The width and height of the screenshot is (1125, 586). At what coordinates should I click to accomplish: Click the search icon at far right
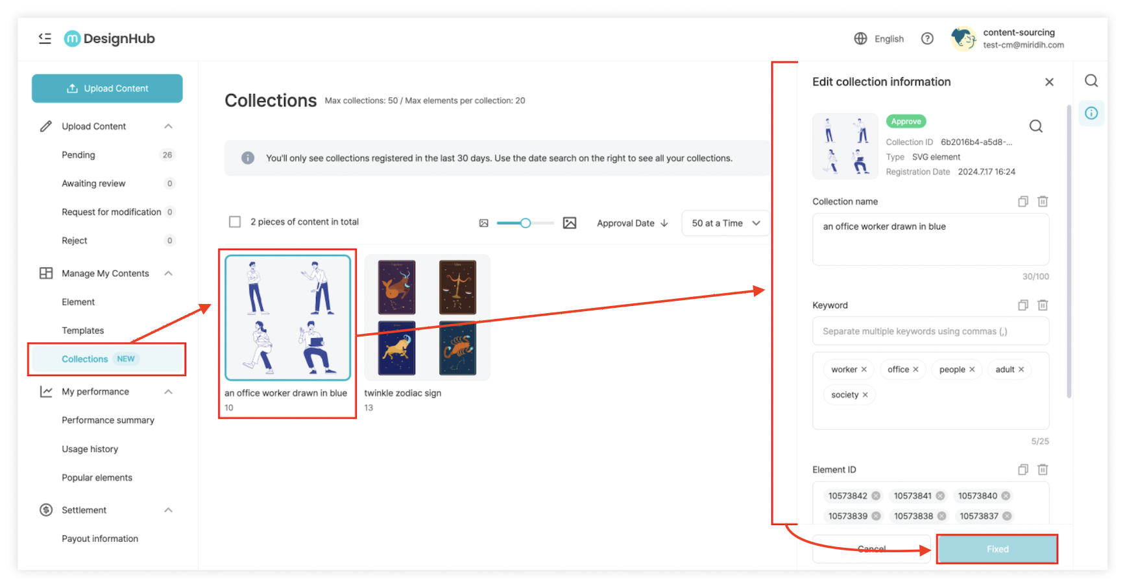coord(1091,81)
